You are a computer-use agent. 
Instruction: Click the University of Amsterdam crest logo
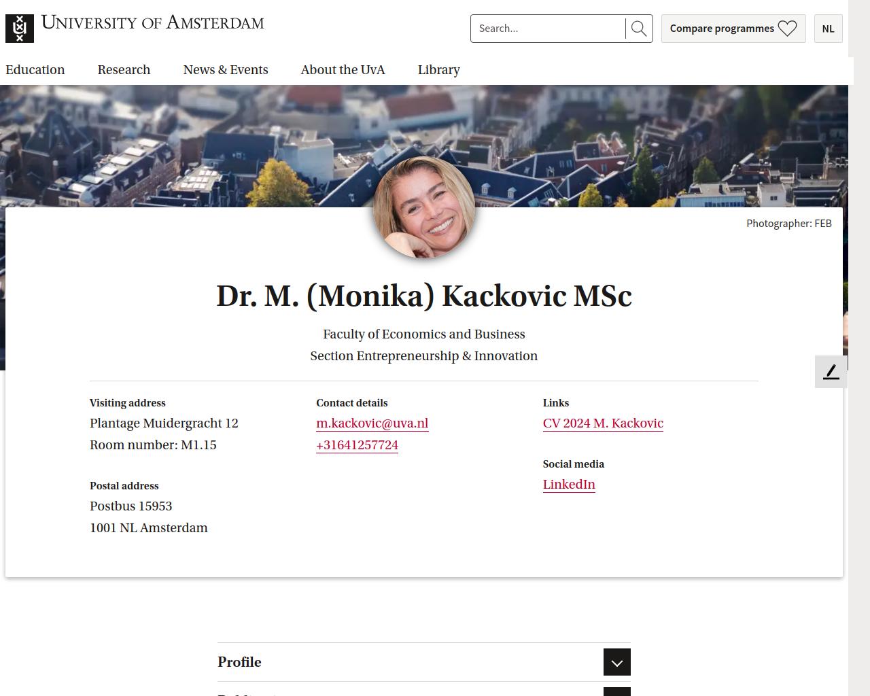(20, 29)
